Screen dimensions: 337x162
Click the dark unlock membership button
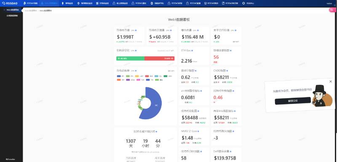tap(293, 101)
